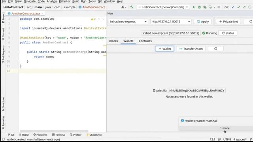The image size is (253, 142).
Task: Click the grey Stop square icon
Action: click(219, 7)
